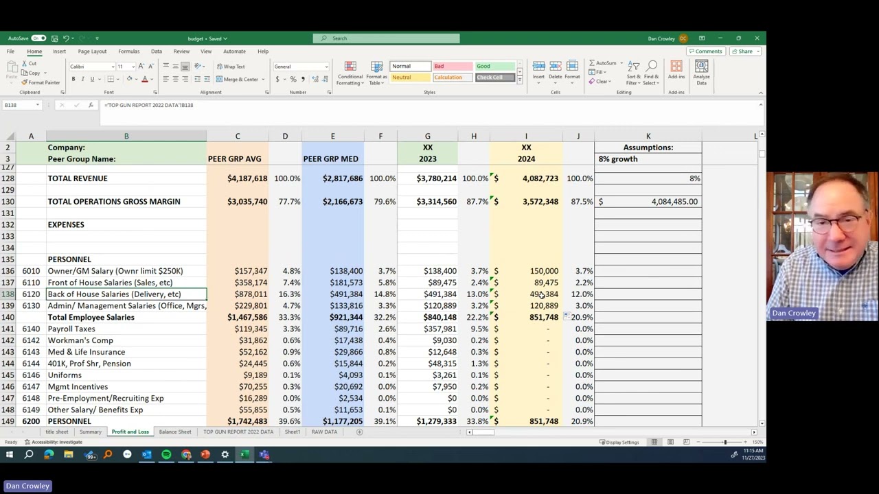
Task: Open Spotify from the taskbar
Action: pos(166,454)
